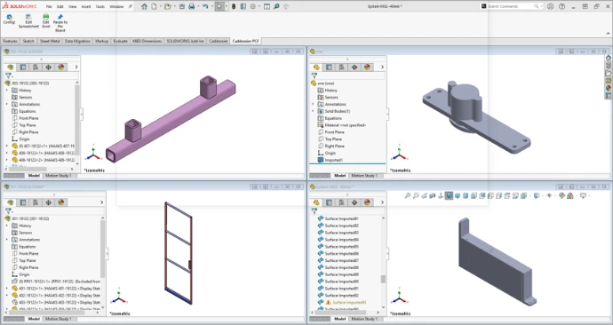
Task: Open DimXpertManager tab in 301-19122 window panel
Action: click(48, 202)
